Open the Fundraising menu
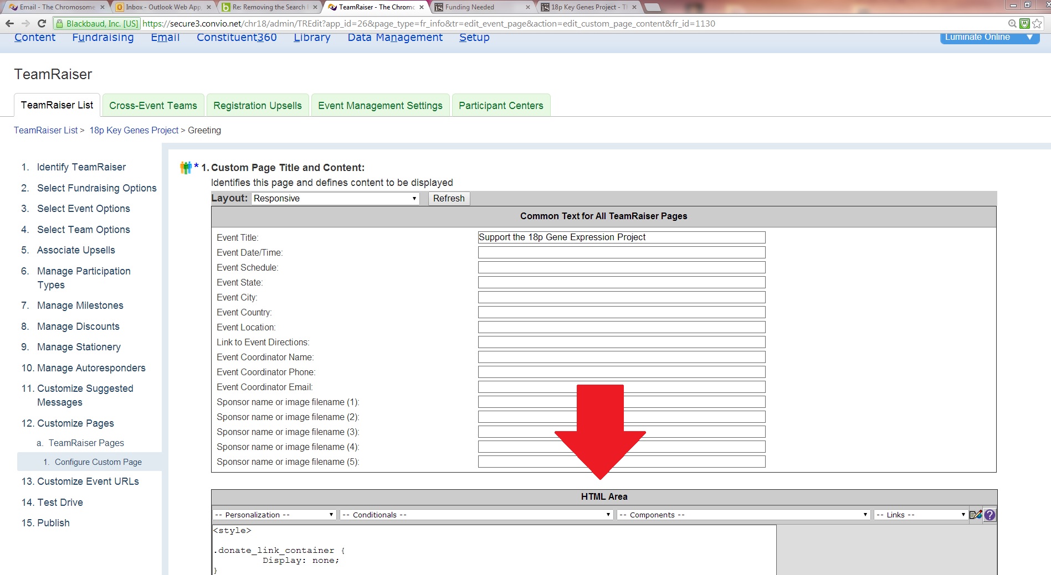 (x=103, y=37)
